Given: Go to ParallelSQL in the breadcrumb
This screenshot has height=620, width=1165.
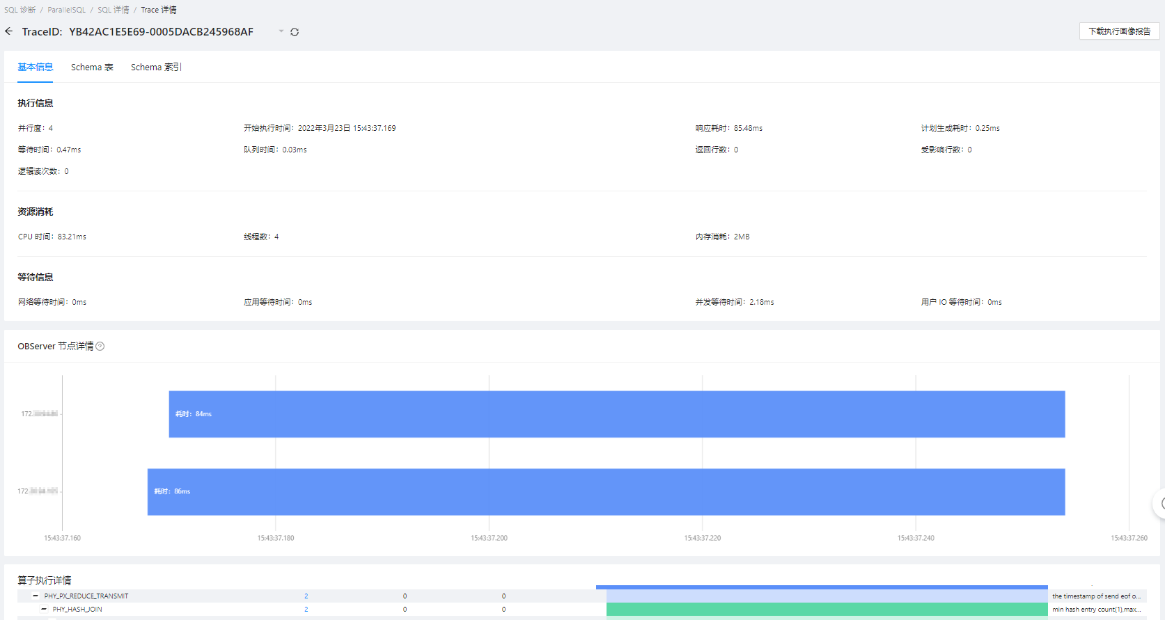Looking at the screenshot, I should pyautogui.click(x=67, y=10).
